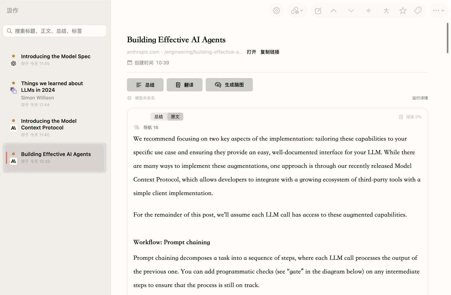This screenshot has width=451, height=295.
Task: Go to next article with down chevron
Action: coord(351,10)
